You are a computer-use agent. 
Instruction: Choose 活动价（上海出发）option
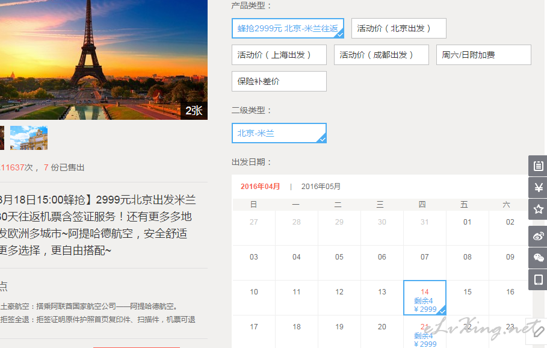point(279,55)
